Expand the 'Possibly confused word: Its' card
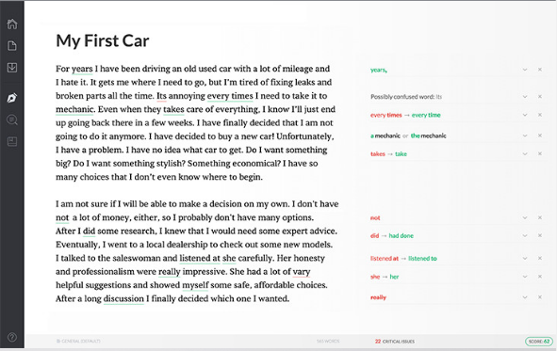Screen dimensions: 557x351 pos(525,97)
